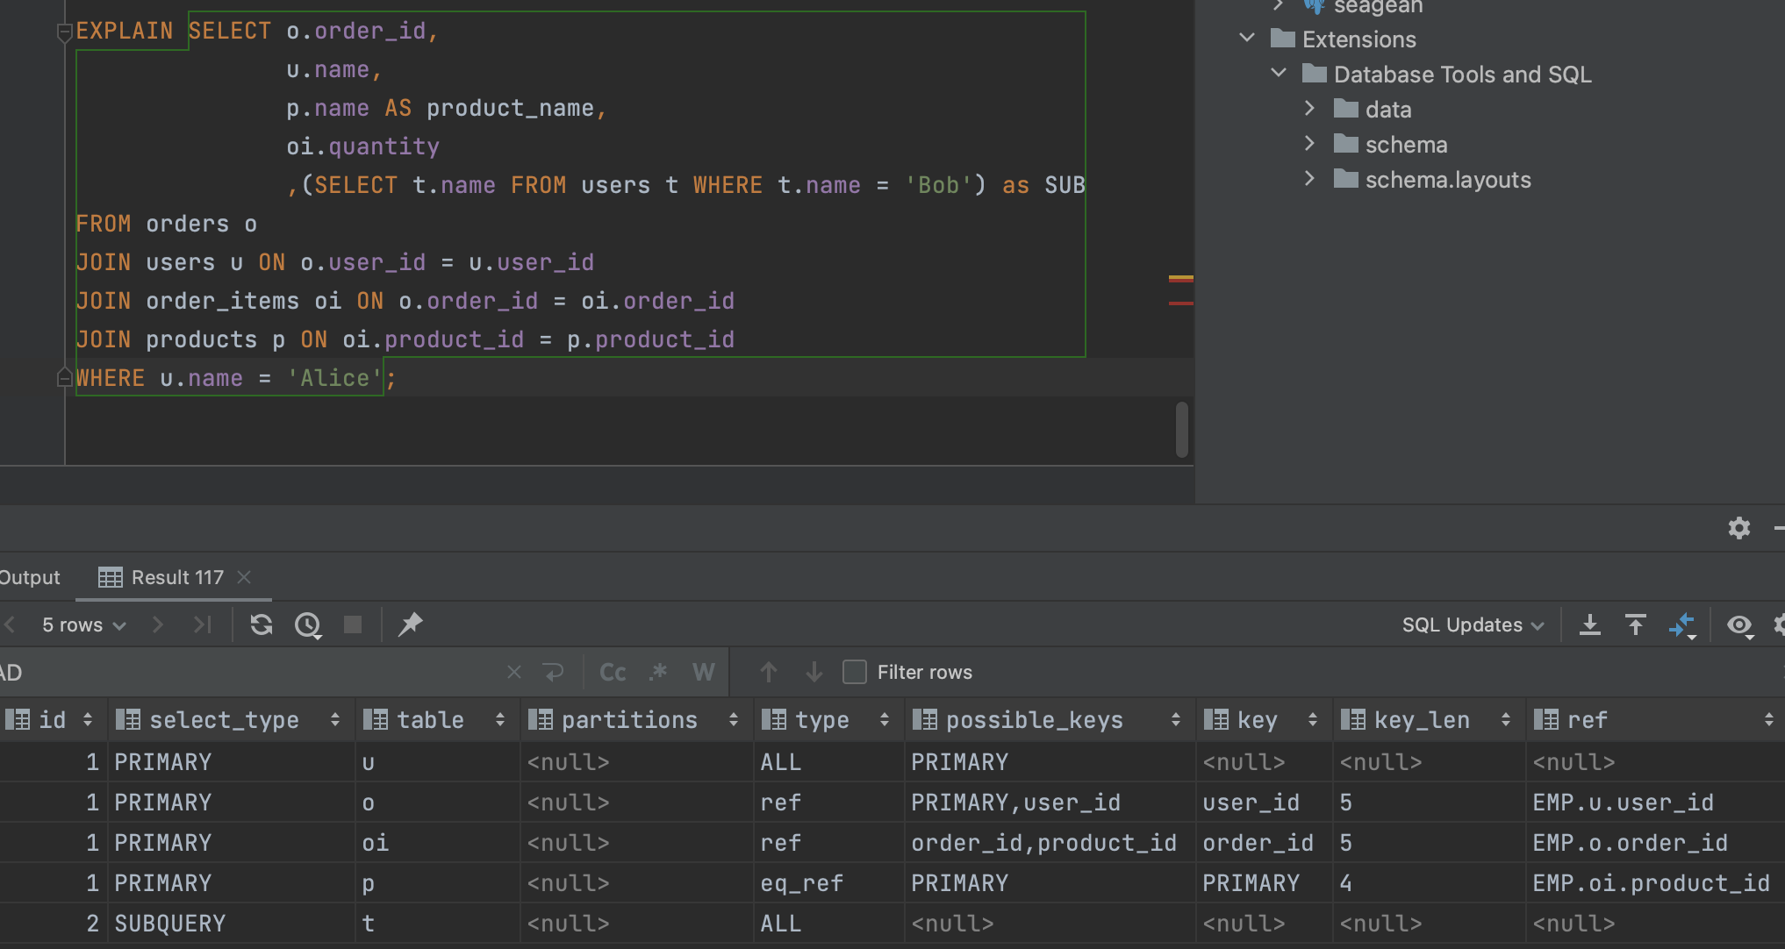This screenshot has height=949, width=1785.
Task: Click the compare data icon
Action: pyautogui.click(x=1681, y=624)
